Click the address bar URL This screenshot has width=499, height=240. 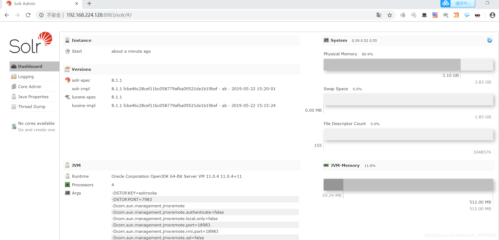coord(99,15)
